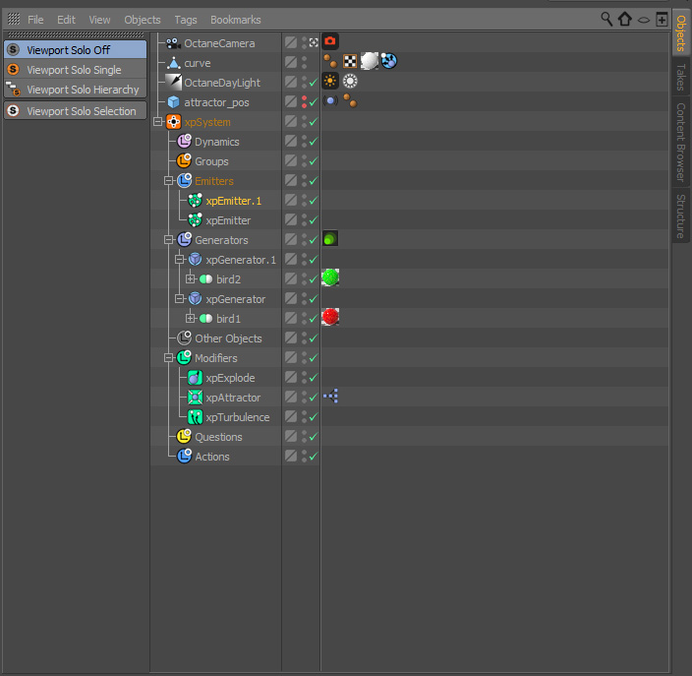Screen dimensions: 692x676
Task: Open the Tags menu
Action: pos(186,20)
